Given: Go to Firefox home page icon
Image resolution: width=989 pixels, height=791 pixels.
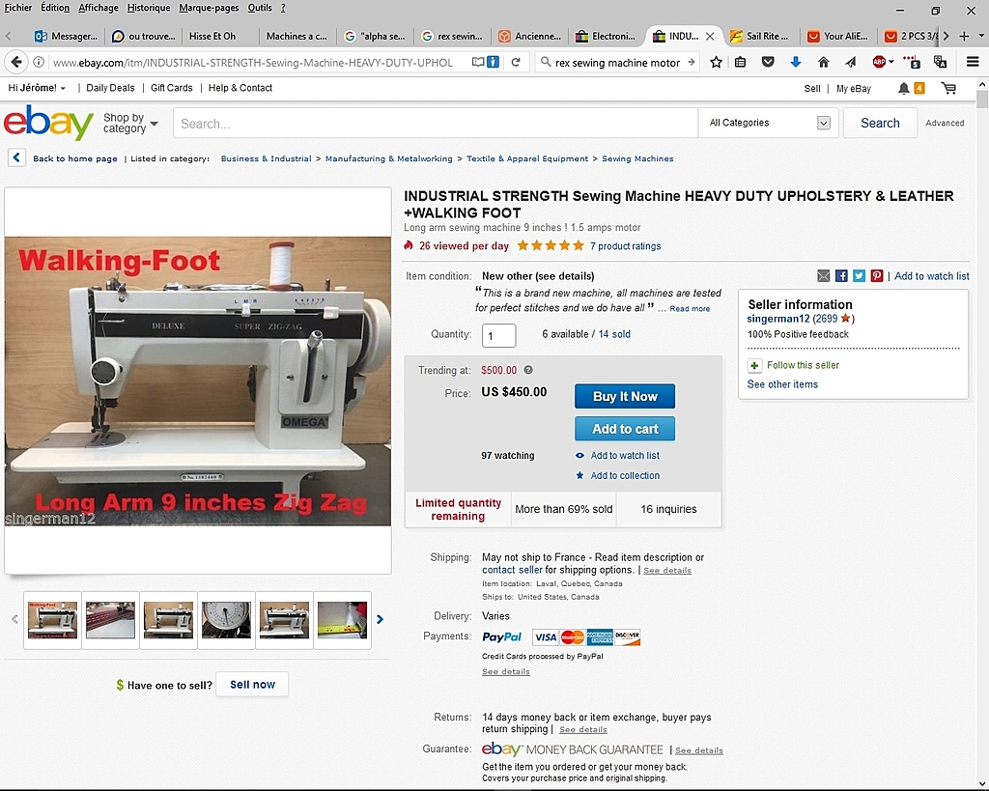Looking at the screenshot, I should (x=823, y=62).
